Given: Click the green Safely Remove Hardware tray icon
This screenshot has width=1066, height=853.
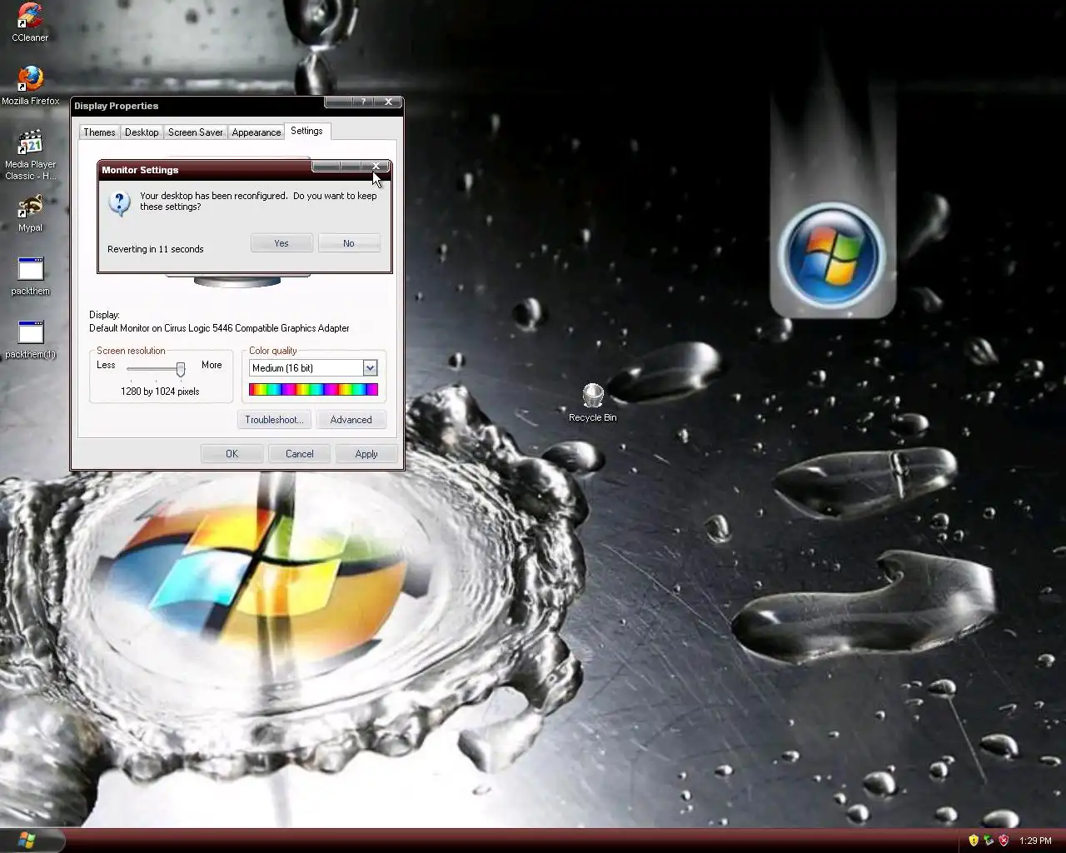Looking at the screenshot, I should tap(989, 841).
